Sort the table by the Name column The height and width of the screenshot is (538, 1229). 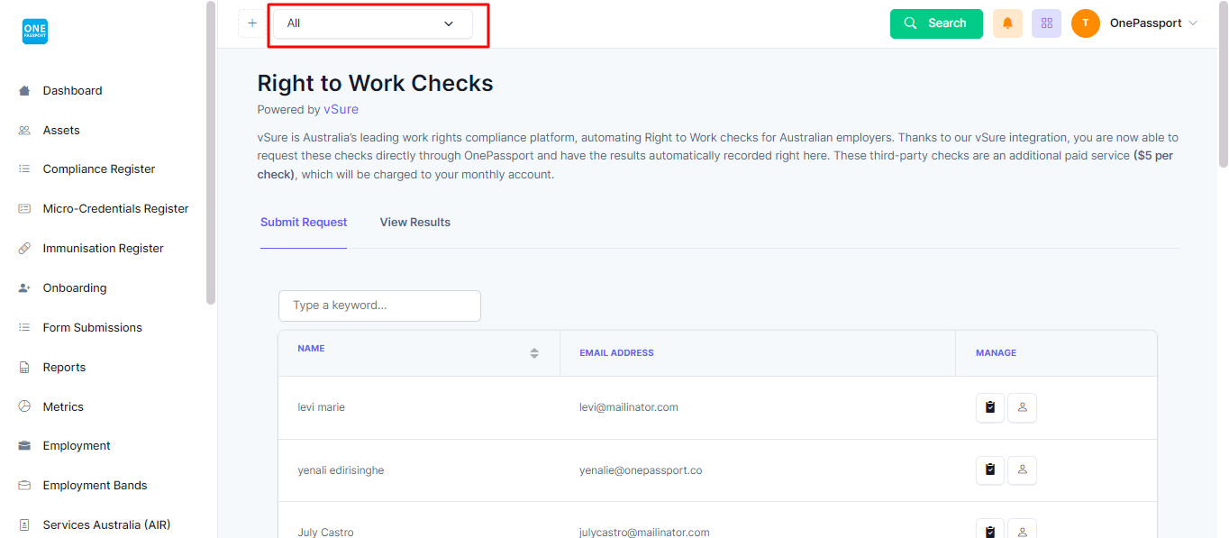(x=534, y=353)
